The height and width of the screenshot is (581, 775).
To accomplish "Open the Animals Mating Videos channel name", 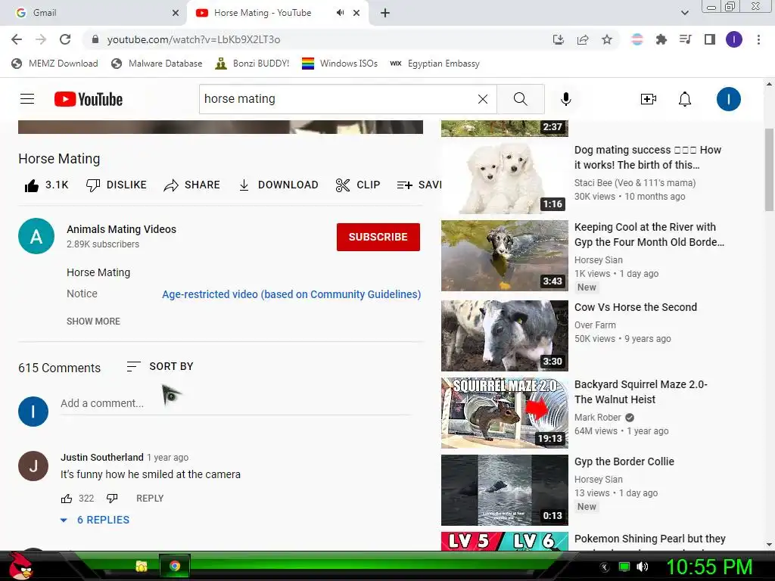I will point(121,229).
